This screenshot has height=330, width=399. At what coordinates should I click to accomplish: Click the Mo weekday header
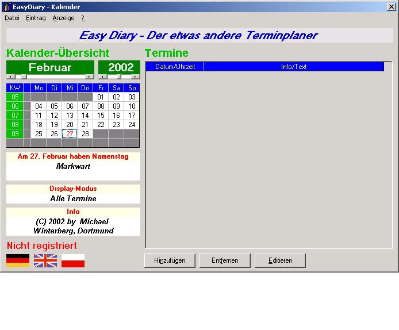(39, 88)
